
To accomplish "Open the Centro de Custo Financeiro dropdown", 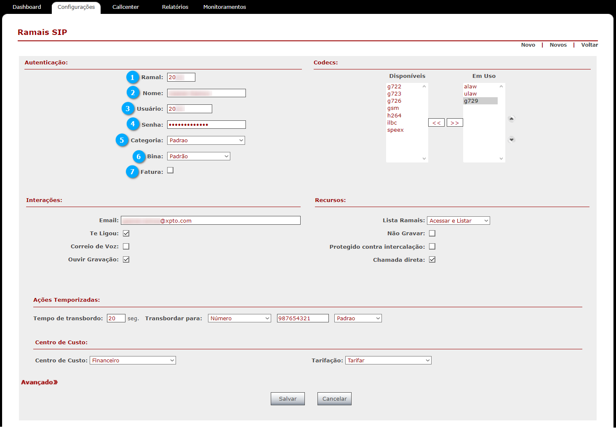I will click(133, 360).
